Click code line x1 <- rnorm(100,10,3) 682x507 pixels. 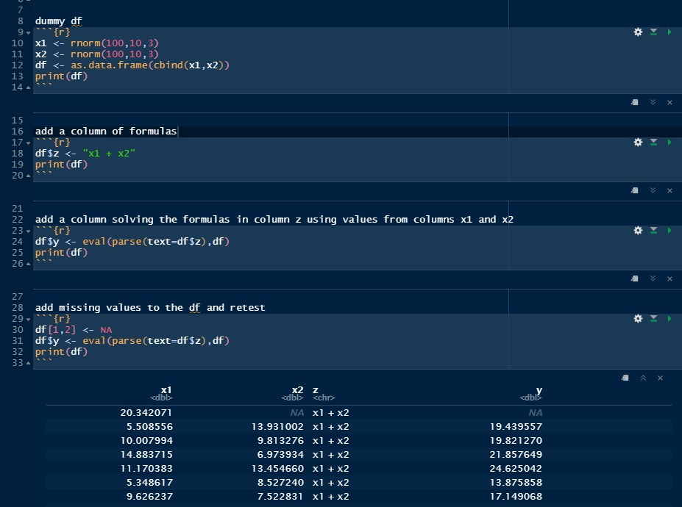point(97,43)
